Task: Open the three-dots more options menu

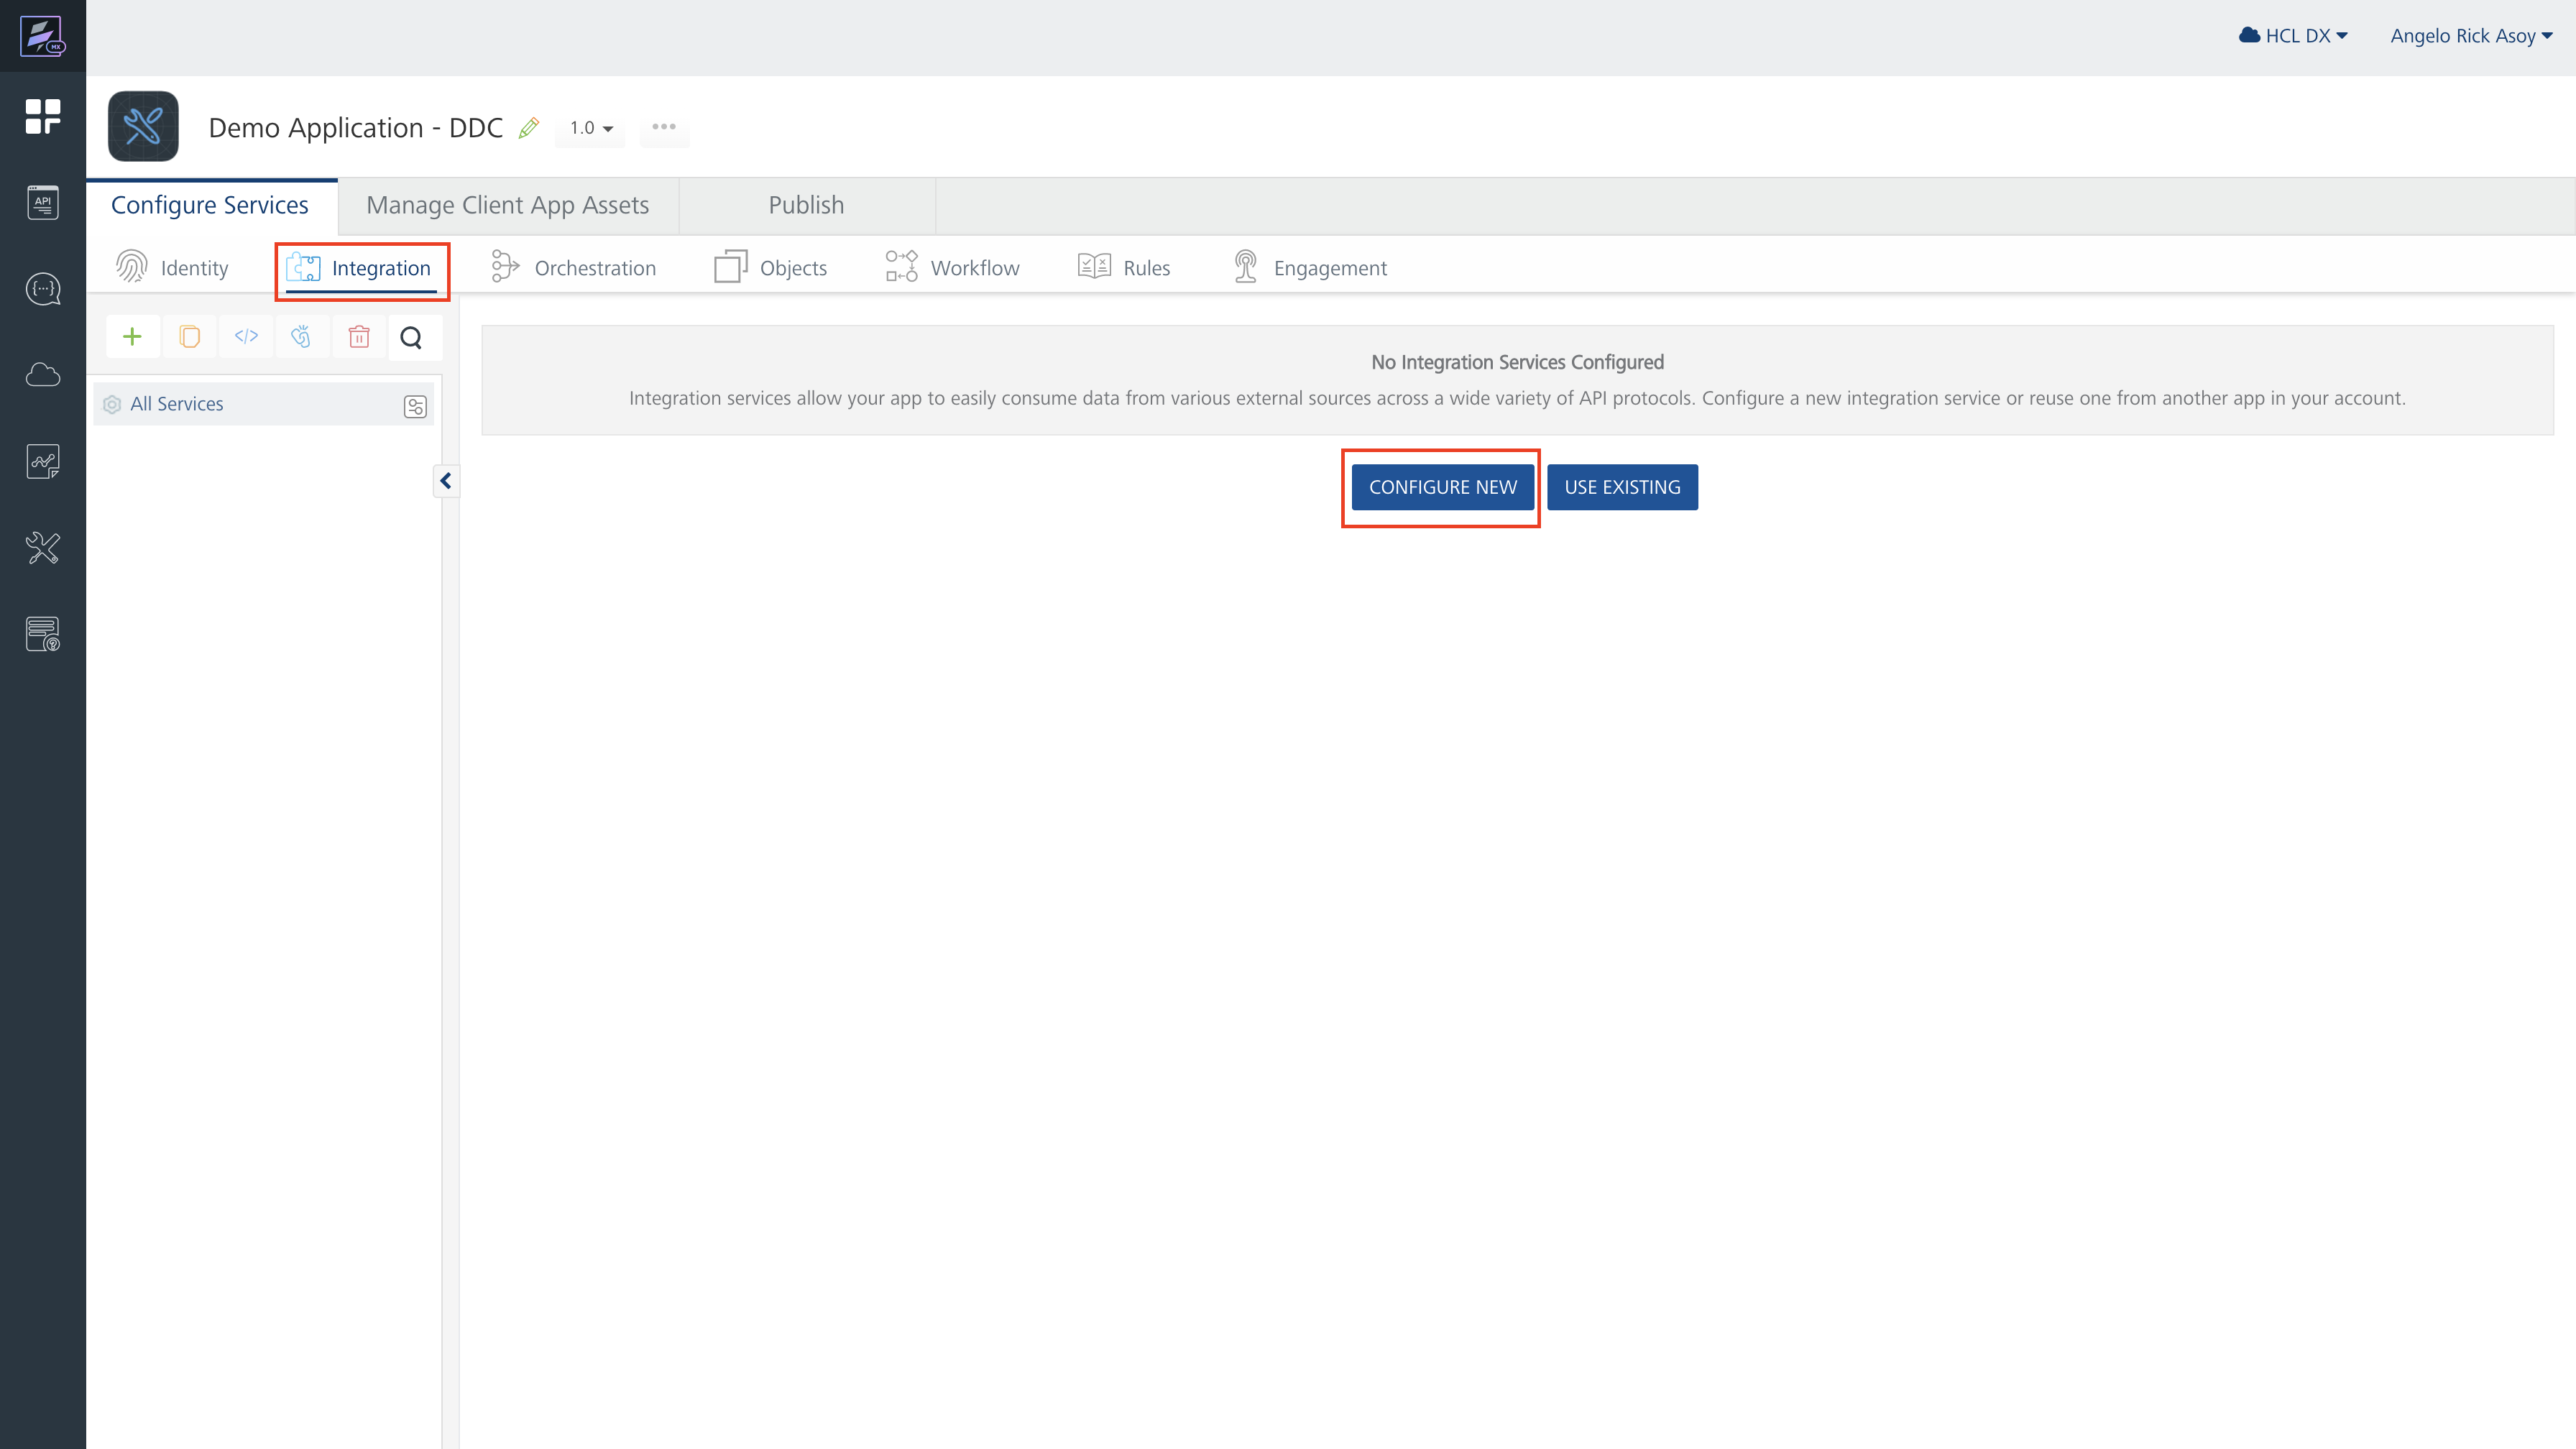Action: [x=664, y=127]
